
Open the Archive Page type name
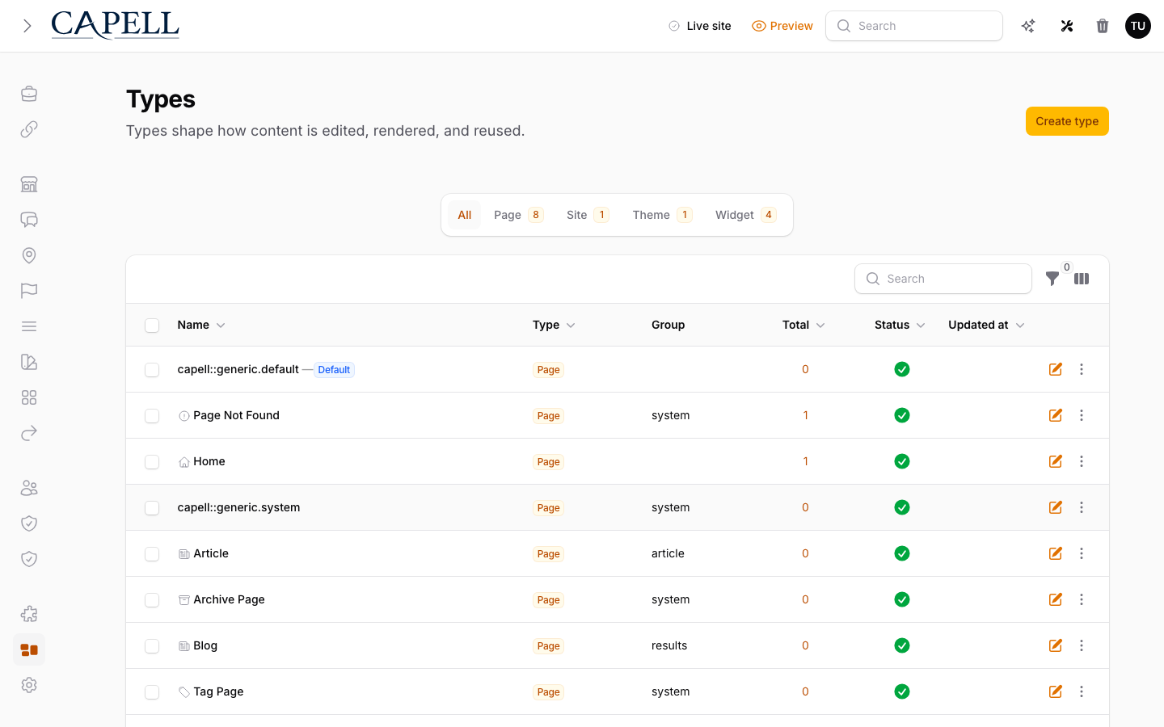pyautogui.click(x=229, y=599)
